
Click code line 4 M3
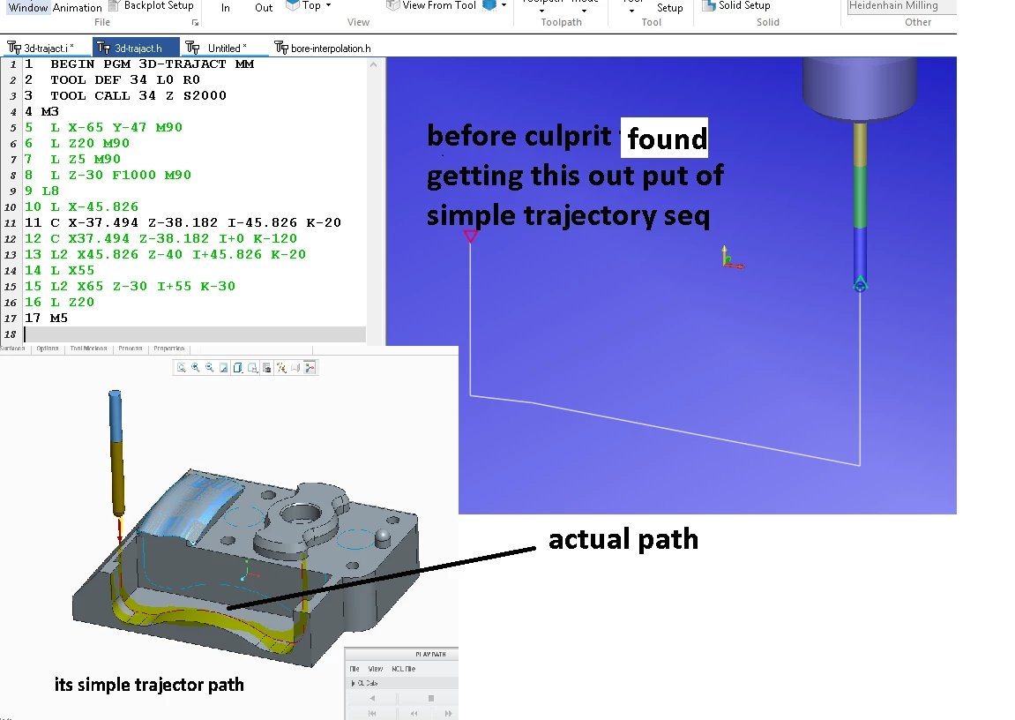point(41,111)
